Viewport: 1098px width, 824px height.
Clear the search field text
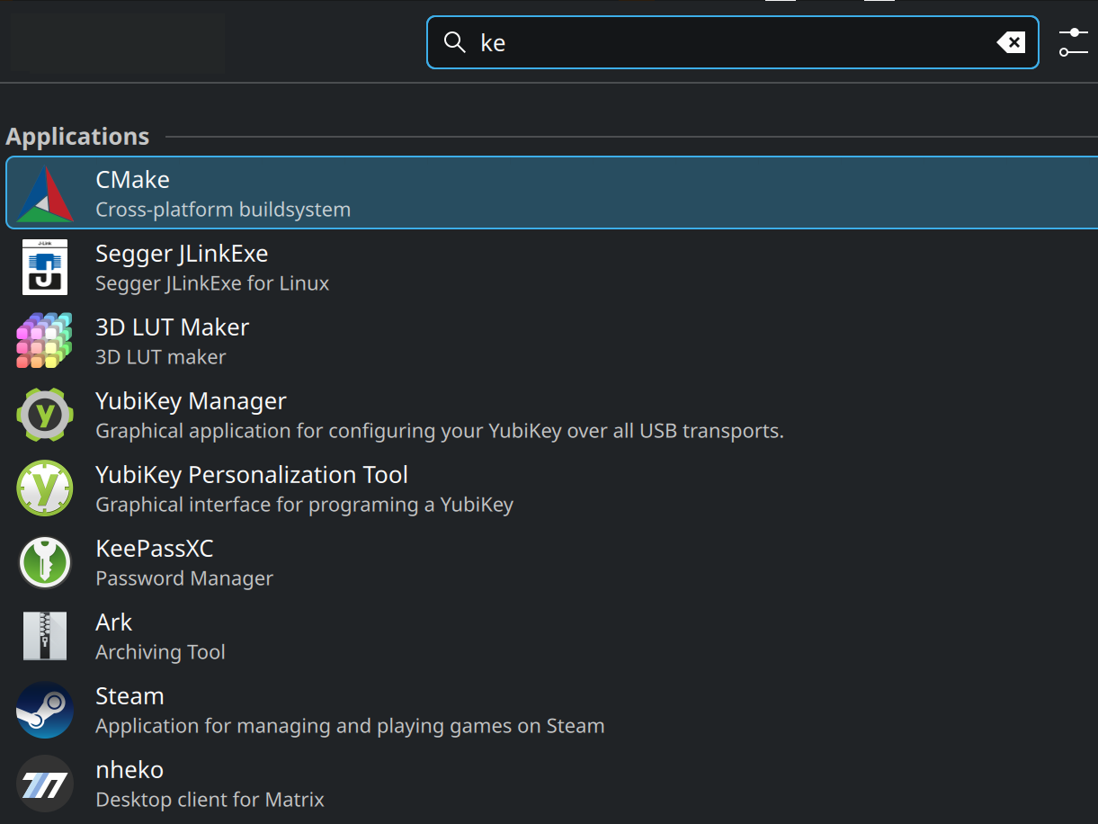[1011, 42]
